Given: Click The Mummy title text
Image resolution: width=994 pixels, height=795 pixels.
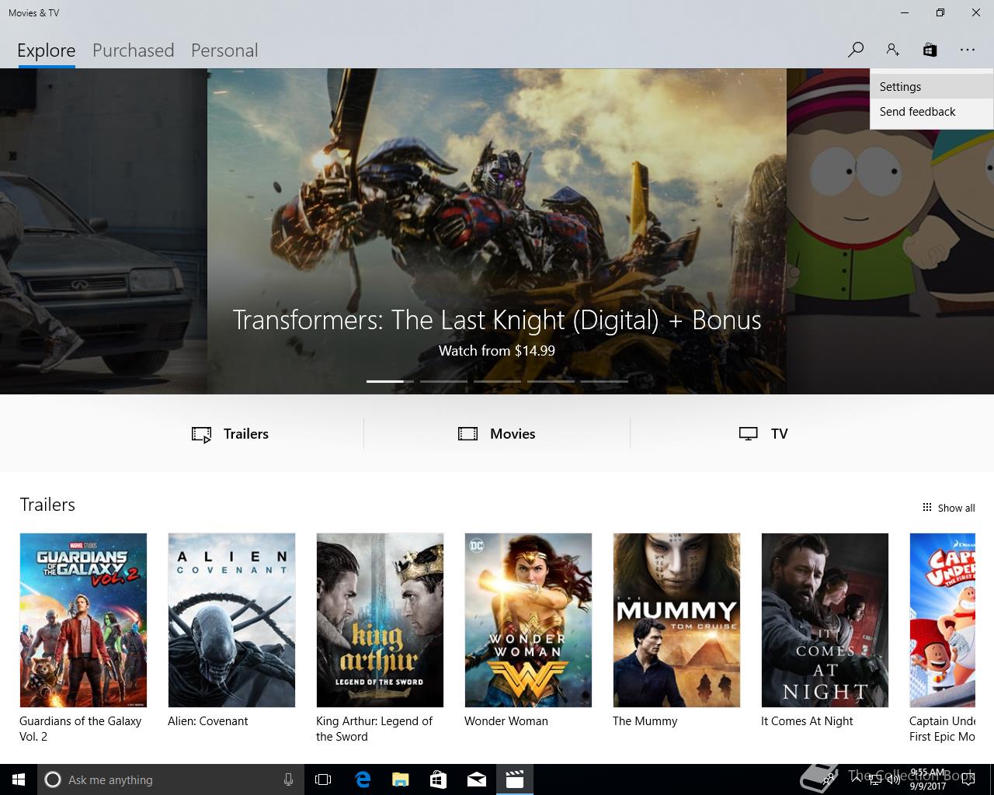Looking at the screenshot, I should click(645, 721).
